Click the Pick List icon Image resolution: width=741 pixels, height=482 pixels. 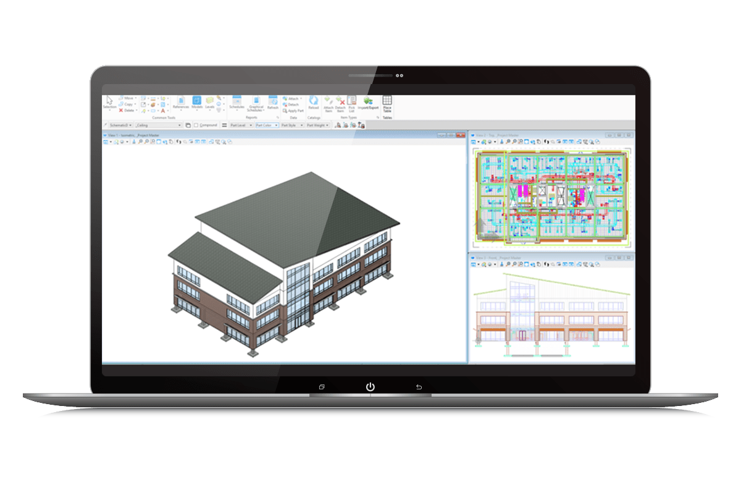pyautogui.click(x=351, y=104)
